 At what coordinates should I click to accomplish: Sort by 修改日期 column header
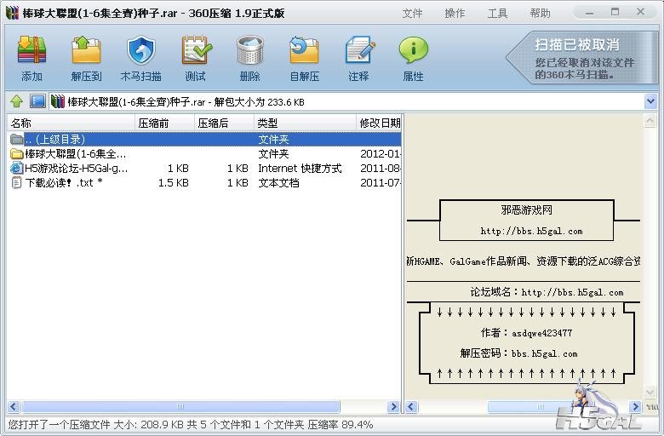(x=379, y=123)
